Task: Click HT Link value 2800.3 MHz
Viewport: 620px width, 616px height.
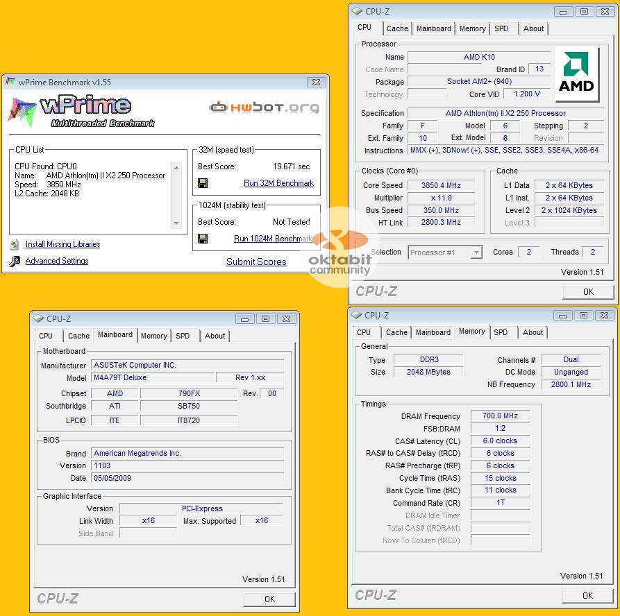Action: pyautogui.click(x=441, y=223)
